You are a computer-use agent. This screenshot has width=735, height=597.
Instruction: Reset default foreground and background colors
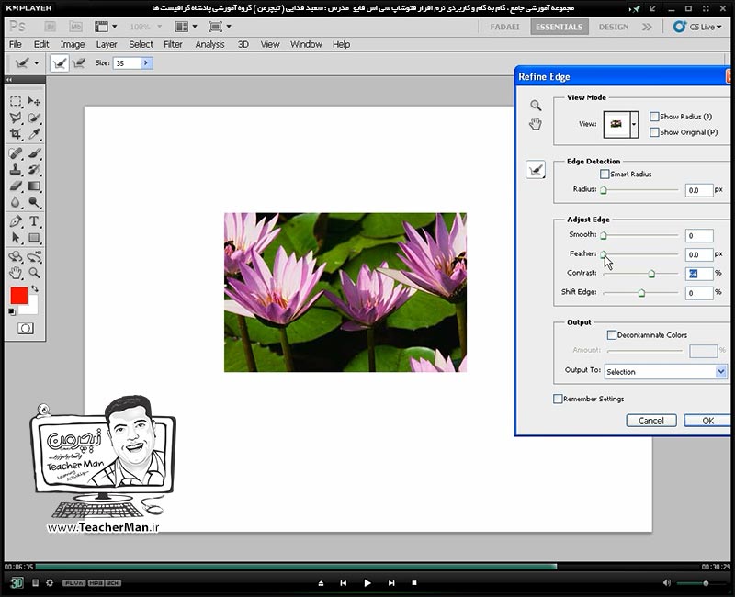pyautogui.click(x=12, y=311)
